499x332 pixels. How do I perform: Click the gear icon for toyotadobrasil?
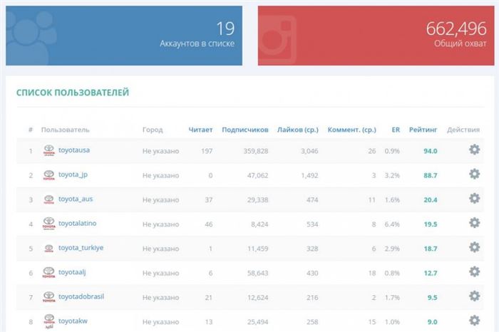(x=474, y=296)
